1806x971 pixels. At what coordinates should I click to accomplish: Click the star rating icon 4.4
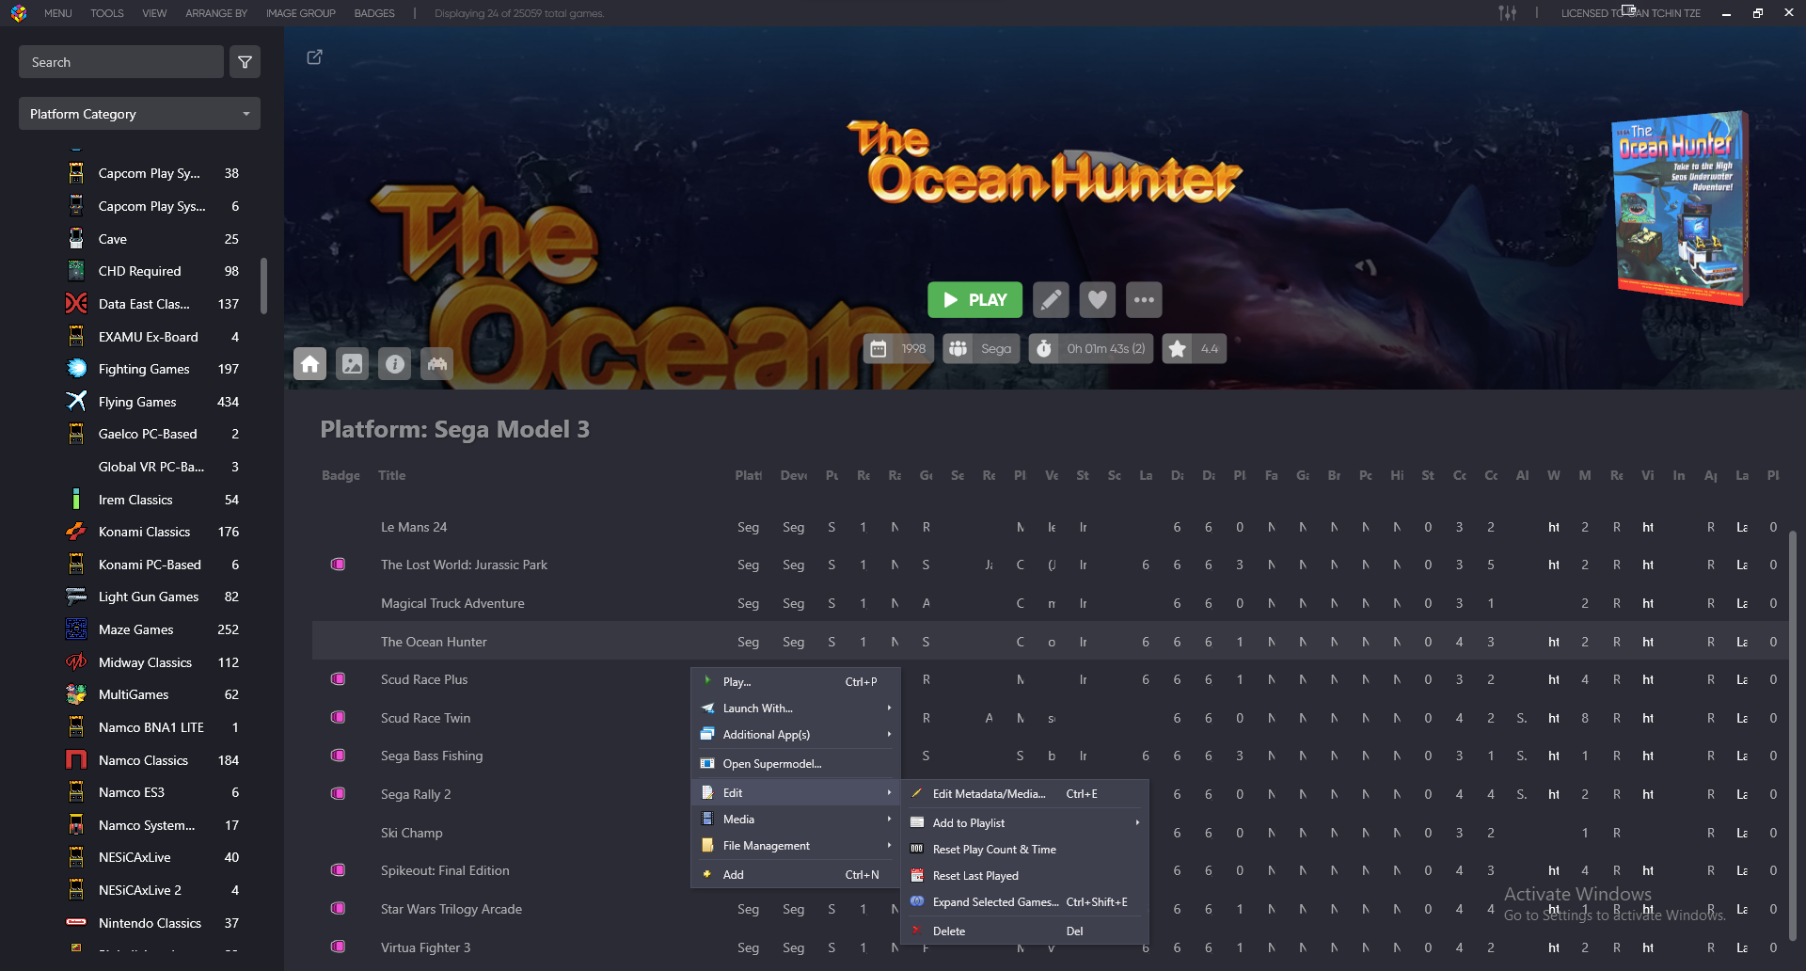1177,349
